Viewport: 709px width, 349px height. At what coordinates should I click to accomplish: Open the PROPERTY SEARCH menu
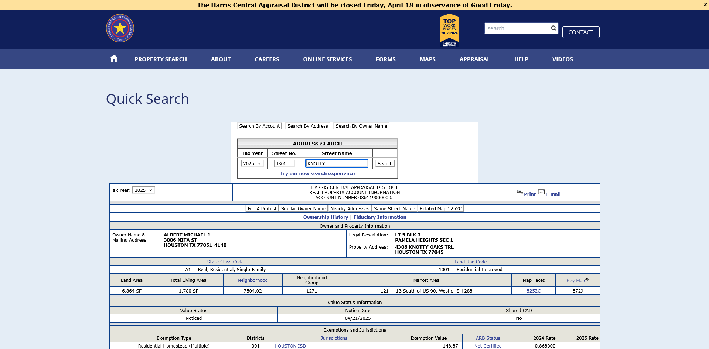coord(161,59)
